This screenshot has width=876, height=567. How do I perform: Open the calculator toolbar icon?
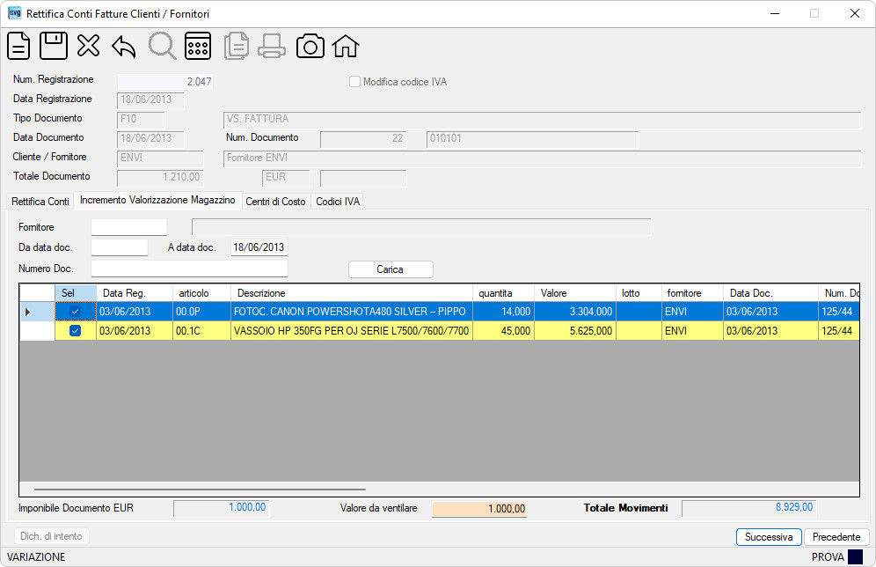198,46
